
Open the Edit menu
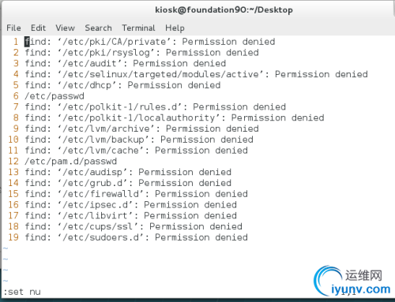[38, 28]
